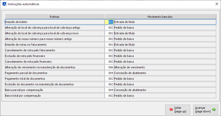This screenshot has height=116, width=221.
Task: Click the Rotinas column header
Action: (x=54, y=16)
